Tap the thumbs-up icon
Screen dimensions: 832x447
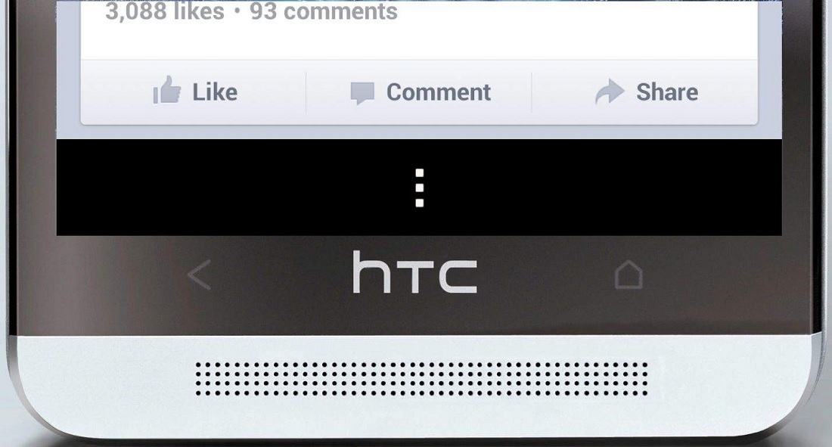click(167, 90)
